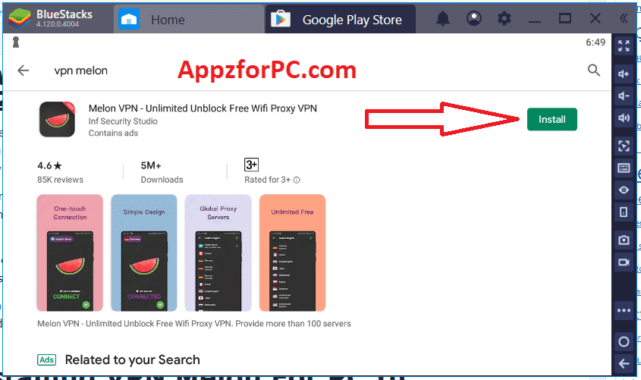Tap the Android home circle button

point(624,341)
